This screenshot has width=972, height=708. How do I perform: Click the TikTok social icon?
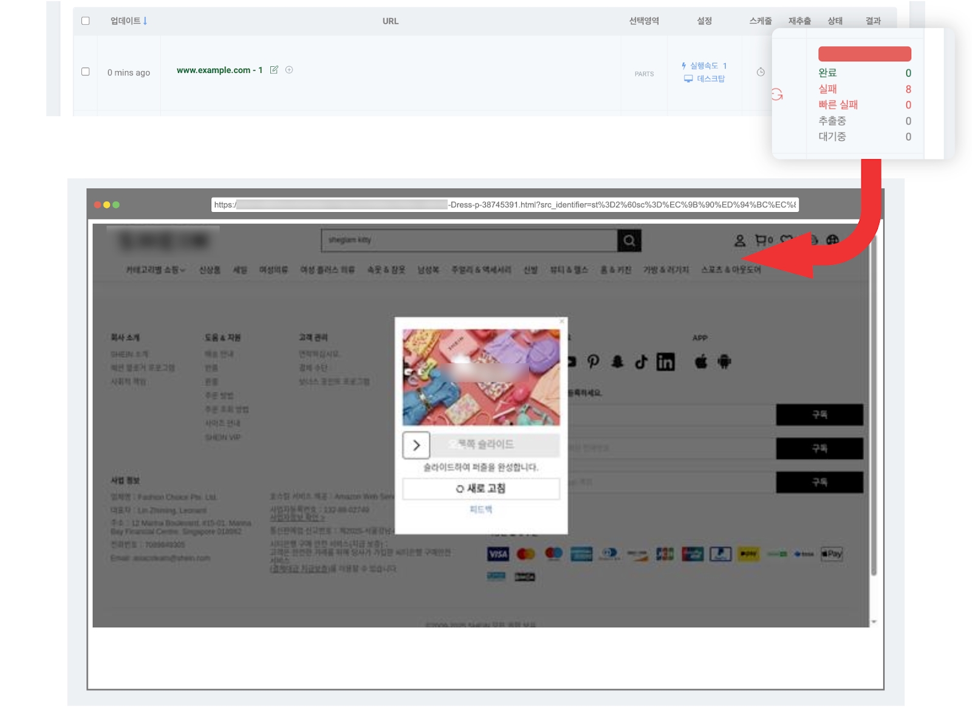641,362
